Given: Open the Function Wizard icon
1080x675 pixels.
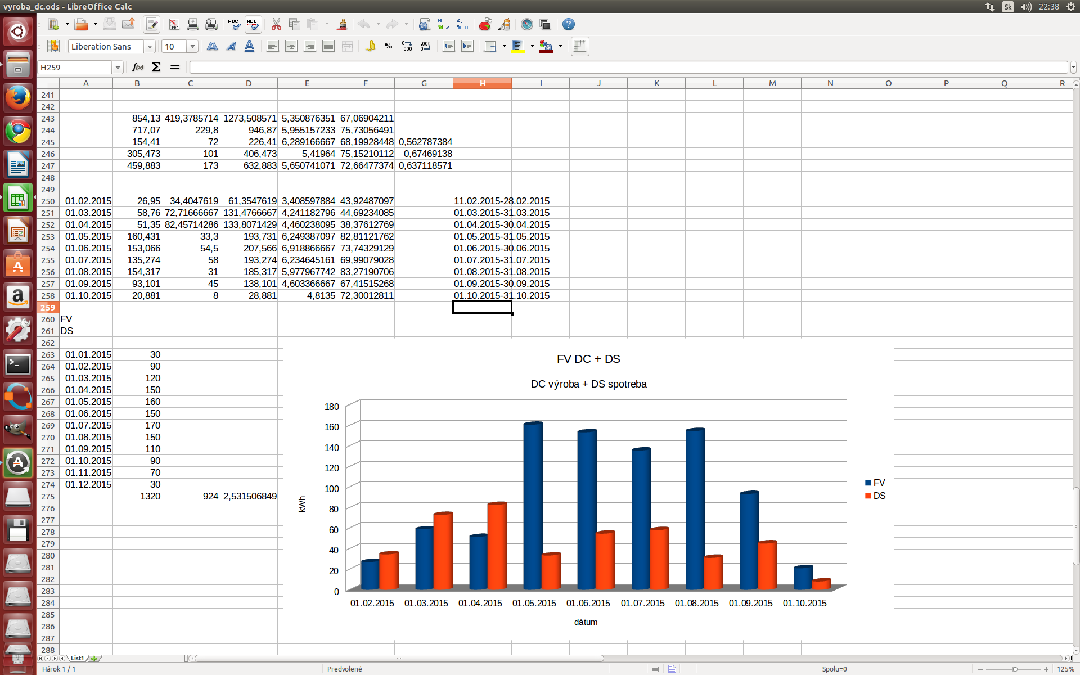Looking at the screenshot, I should pyautogui.click(x=137, y=67).
